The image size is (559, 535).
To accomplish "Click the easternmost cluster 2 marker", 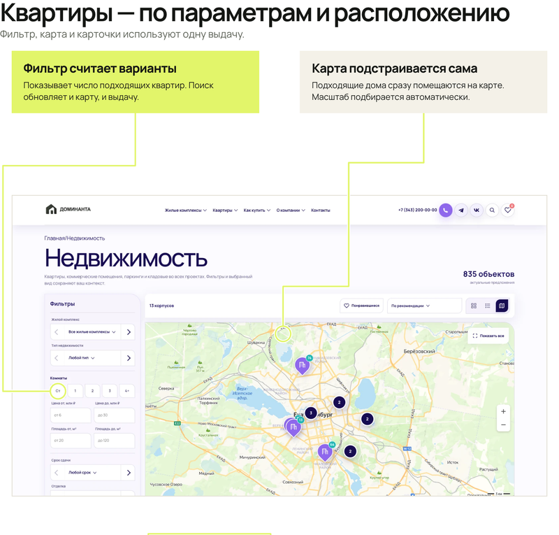I will coord(368,419).
